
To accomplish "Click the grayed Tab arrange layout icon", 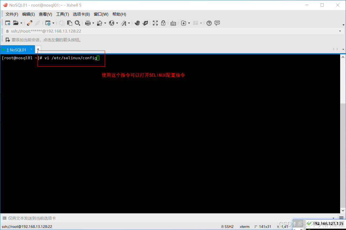I will pyautogui.click(x=195, y=23).
